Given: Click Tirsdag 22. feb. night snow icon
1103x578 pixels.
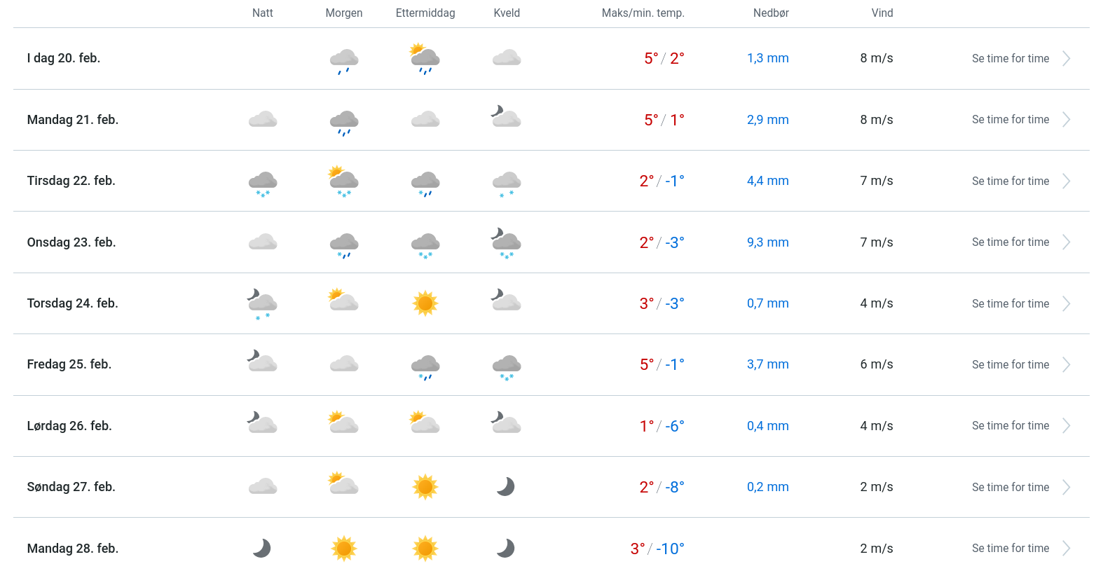Looking at the screenshot, I should coord(263,182).
